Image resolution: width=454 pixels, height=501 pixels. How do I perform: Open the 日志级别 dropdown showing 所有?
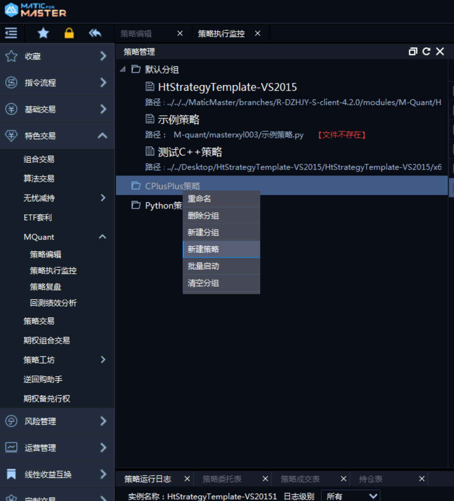click(x=350, y=496)
